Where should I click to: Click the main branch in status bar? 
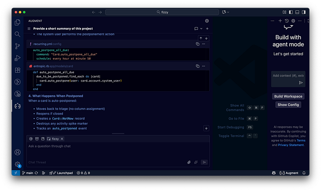28,173
